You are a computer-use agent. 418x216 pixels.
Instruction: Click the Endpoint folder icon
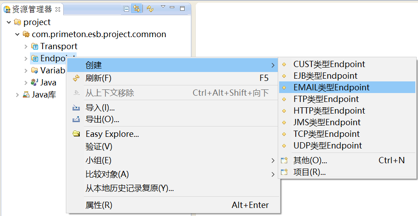[x=35, y=59]
